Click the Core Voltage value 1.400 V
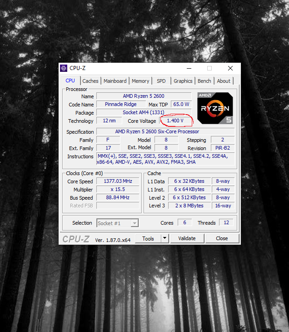289x332 pixels. [175, 121]
